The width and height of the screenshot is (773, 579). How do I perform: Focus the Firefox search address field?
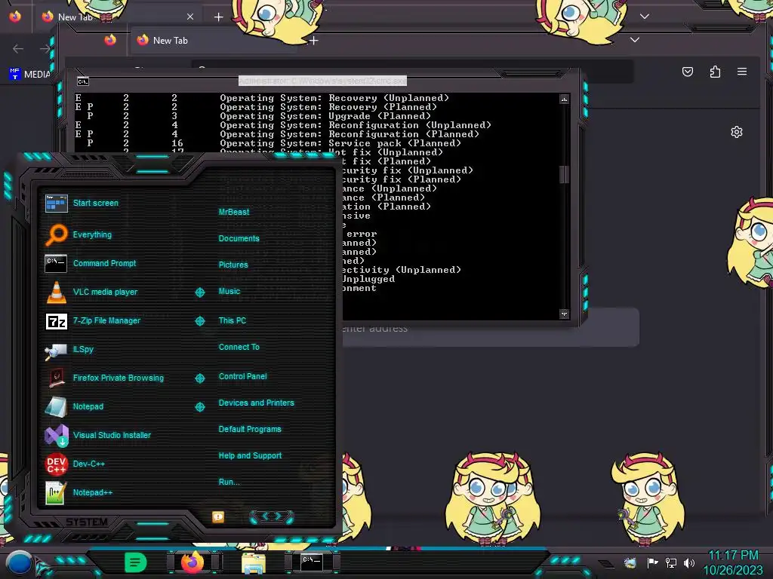pos(491,327)
